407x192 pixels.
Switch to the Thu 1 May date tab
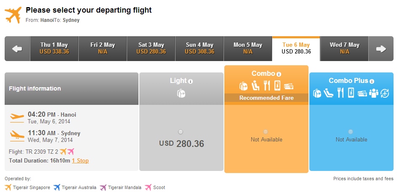54,49
